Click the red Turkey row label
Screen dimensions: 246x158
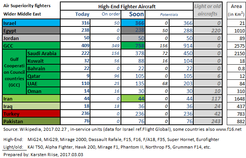(x=31, y=114)
